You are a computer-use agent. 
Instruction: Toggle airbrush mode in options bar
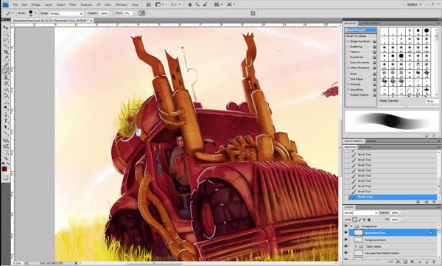point(141,13)
